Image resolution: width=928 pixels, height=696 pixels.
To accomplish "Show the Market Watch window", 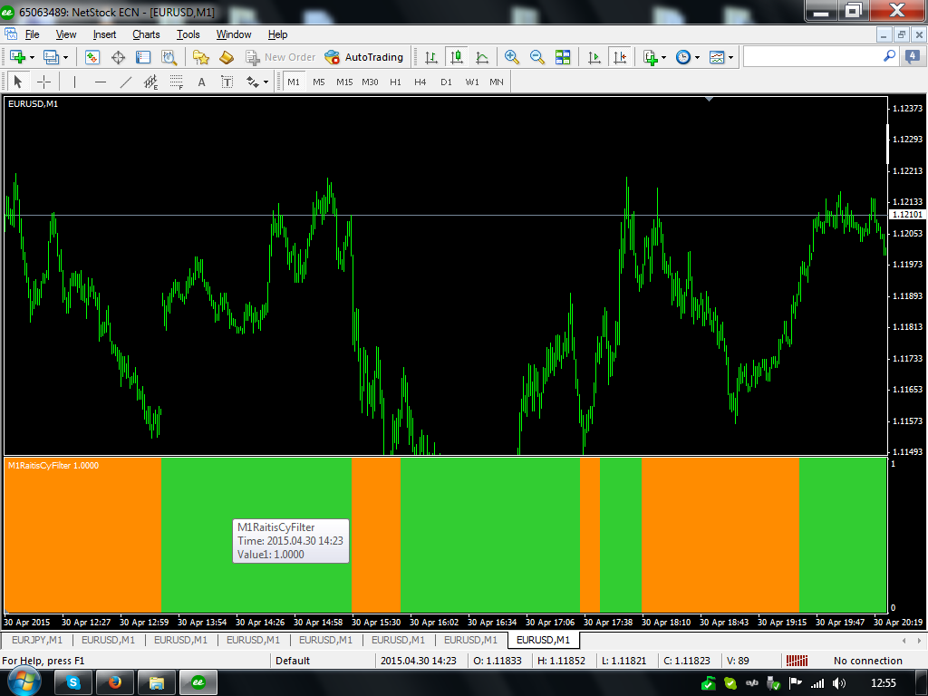I will pos(92,57).
